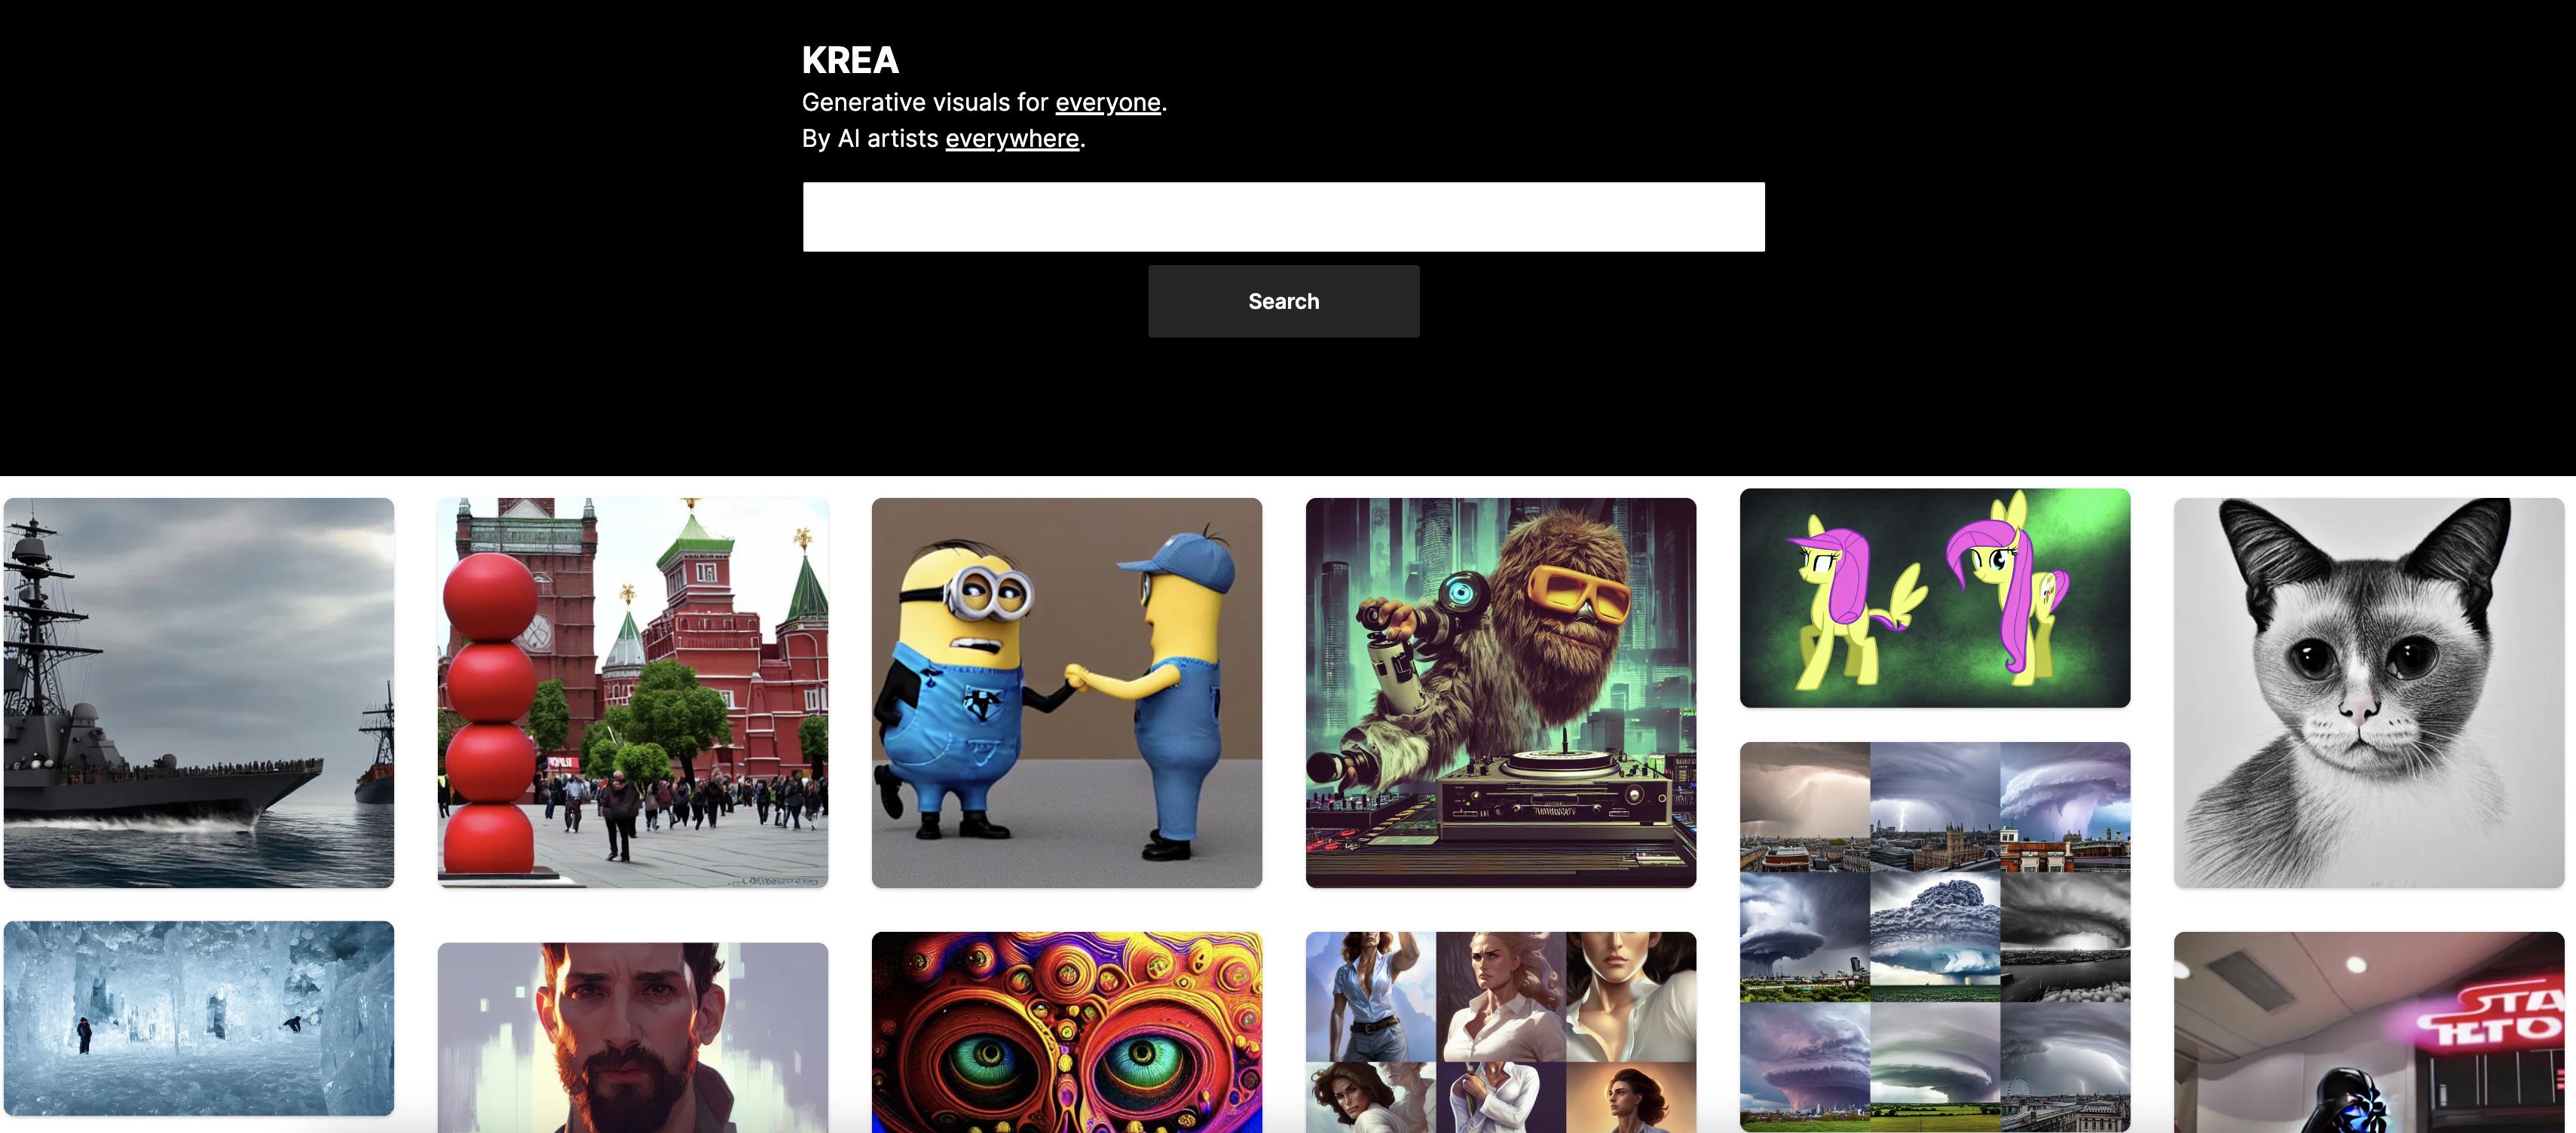Focus the white search input field
2576x1133 pixels.
[x=1283, y=217]
